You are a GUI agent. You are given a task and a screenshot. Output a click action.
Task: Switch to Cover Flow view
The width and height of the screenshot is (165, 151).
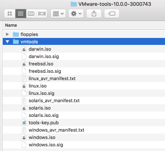tap(42, 14)
